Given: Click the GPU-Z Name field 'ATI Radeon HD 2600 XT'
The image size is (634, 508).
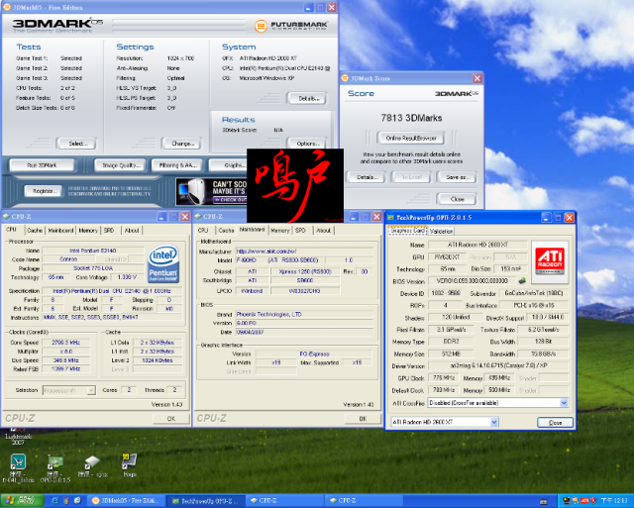Looking at the screenshot, I should click(477, 245).
